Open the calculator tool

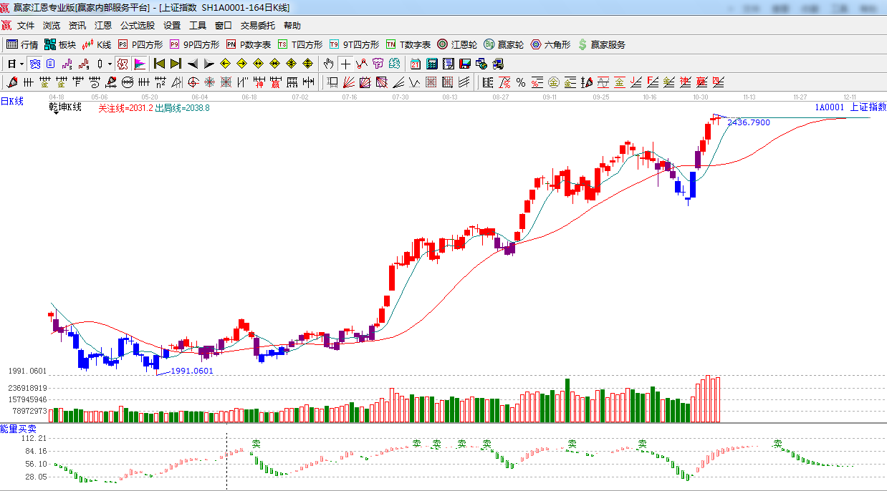(x=432, y=64)
